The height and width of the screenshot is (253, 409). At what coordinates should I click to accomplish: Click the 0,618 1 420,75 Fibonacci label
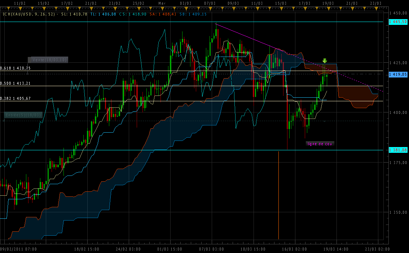(16, 68)
